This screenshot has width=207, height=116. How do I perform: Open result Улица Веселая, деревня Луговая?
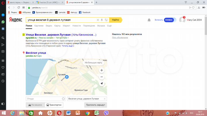click(61, 35)
